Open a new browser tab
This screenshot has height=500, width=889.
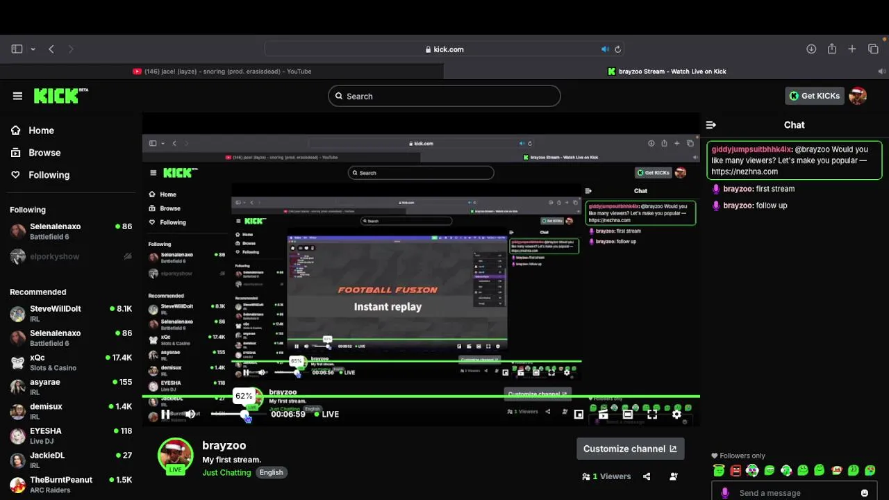(x=852, y=49)
